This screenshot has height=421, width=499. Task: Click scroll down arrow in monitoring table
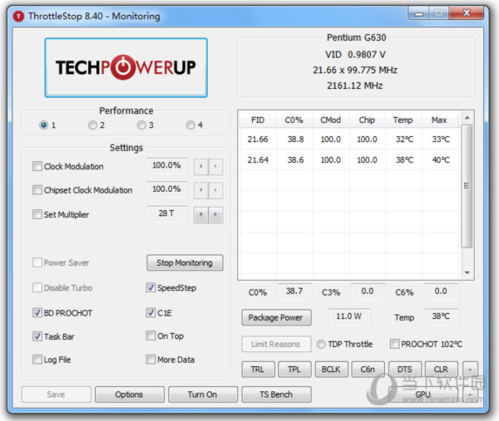[467, 272]
